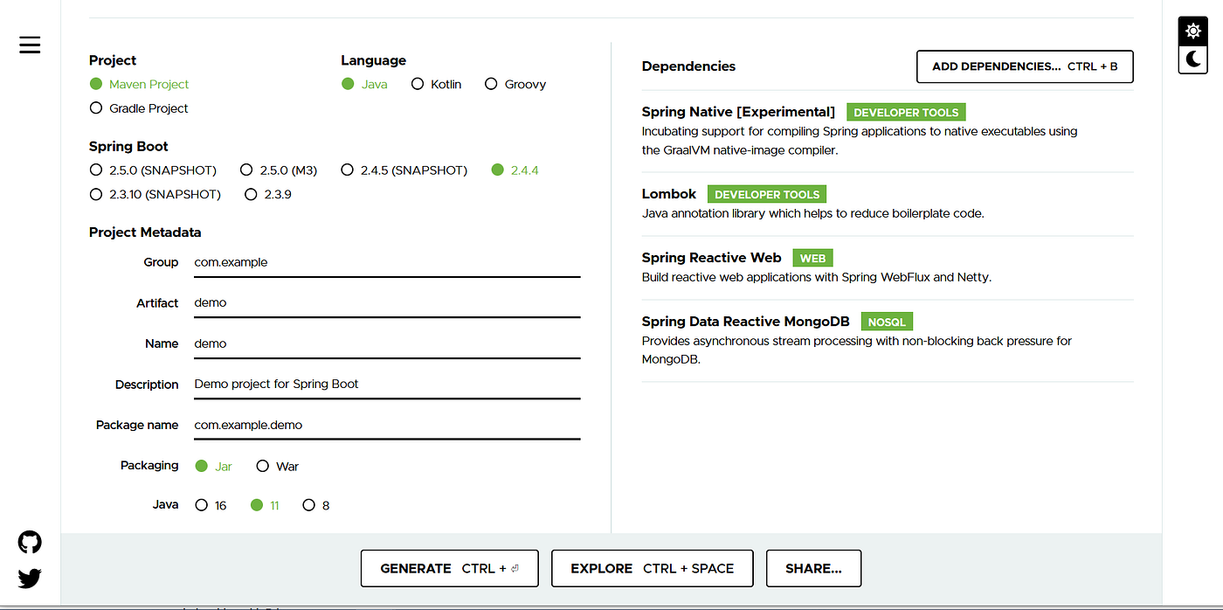Select Spring Boot 2.5.0 (M3)
Viewport: 1223px width, 610px height.
[x=279, y=170]
